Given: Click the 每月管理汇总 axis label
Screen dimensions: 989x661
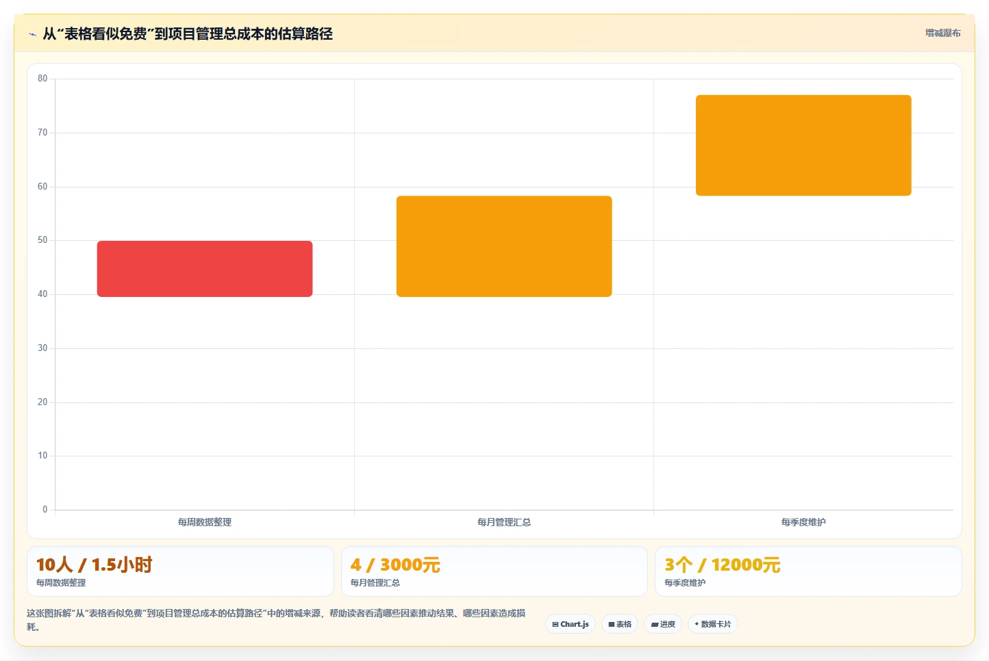Looking at the screenshot, I should (x=504, y=522).
